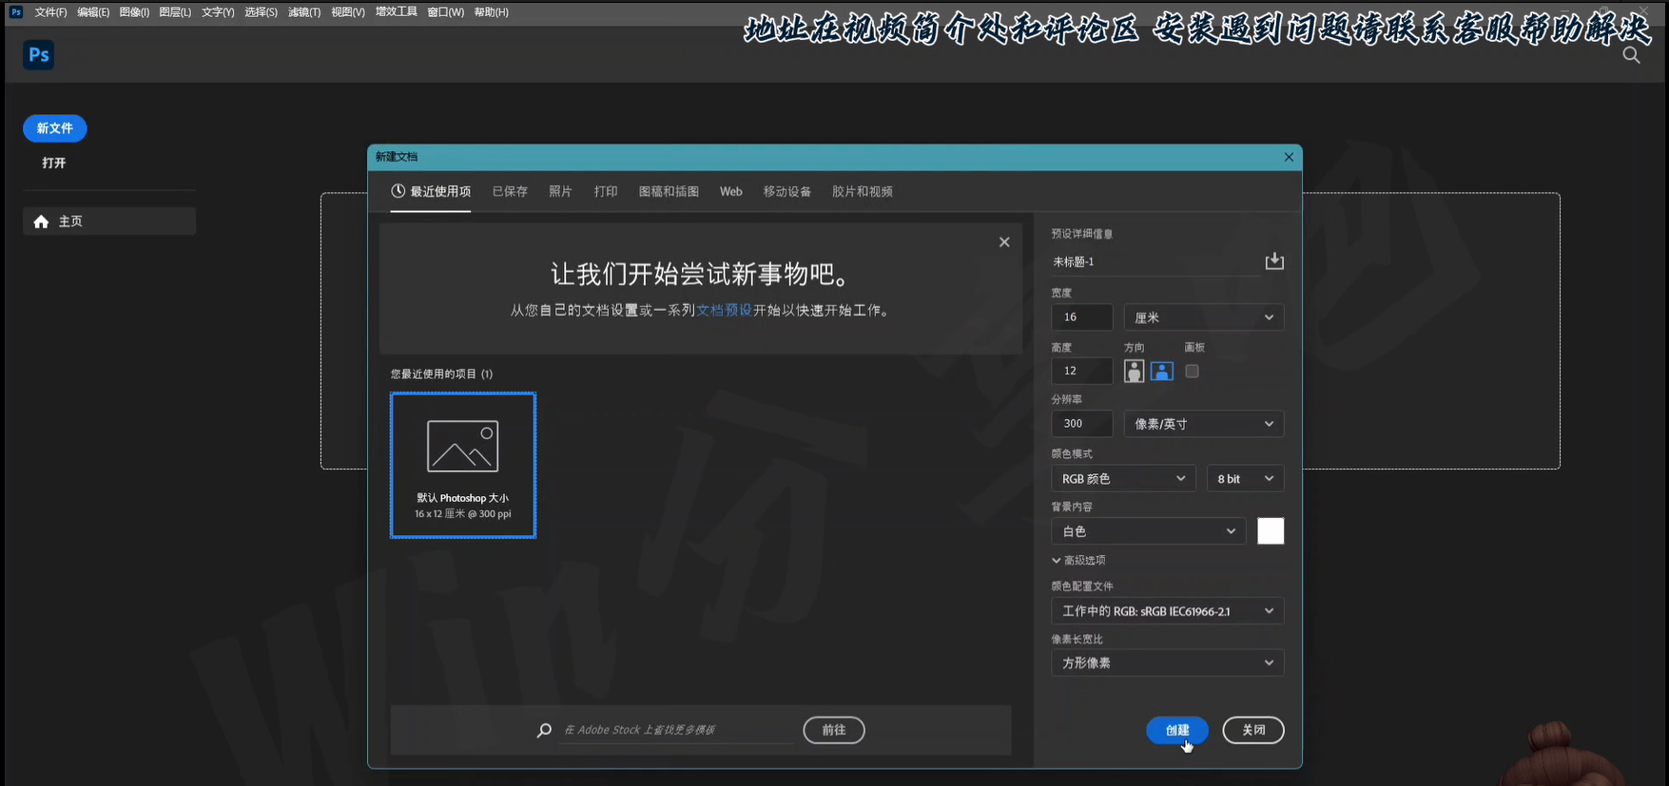Click the width field showing 16
1669x786 pixels.
point(1082,317)
